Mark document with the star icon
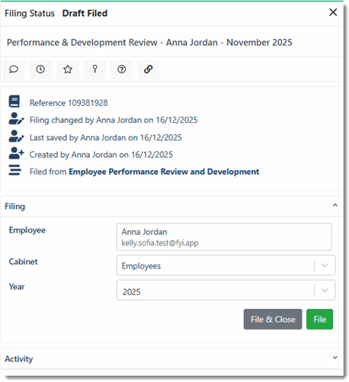 click(x=68, y=69)
